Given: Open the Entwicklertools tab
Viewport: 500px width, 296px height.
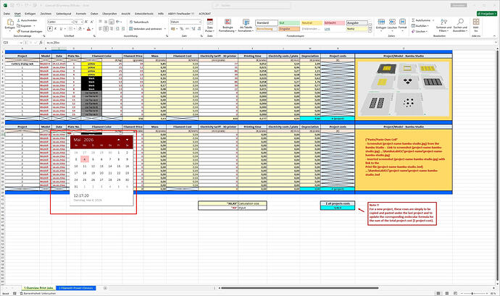Looking at the screenshot, I should tap(143, 14).
